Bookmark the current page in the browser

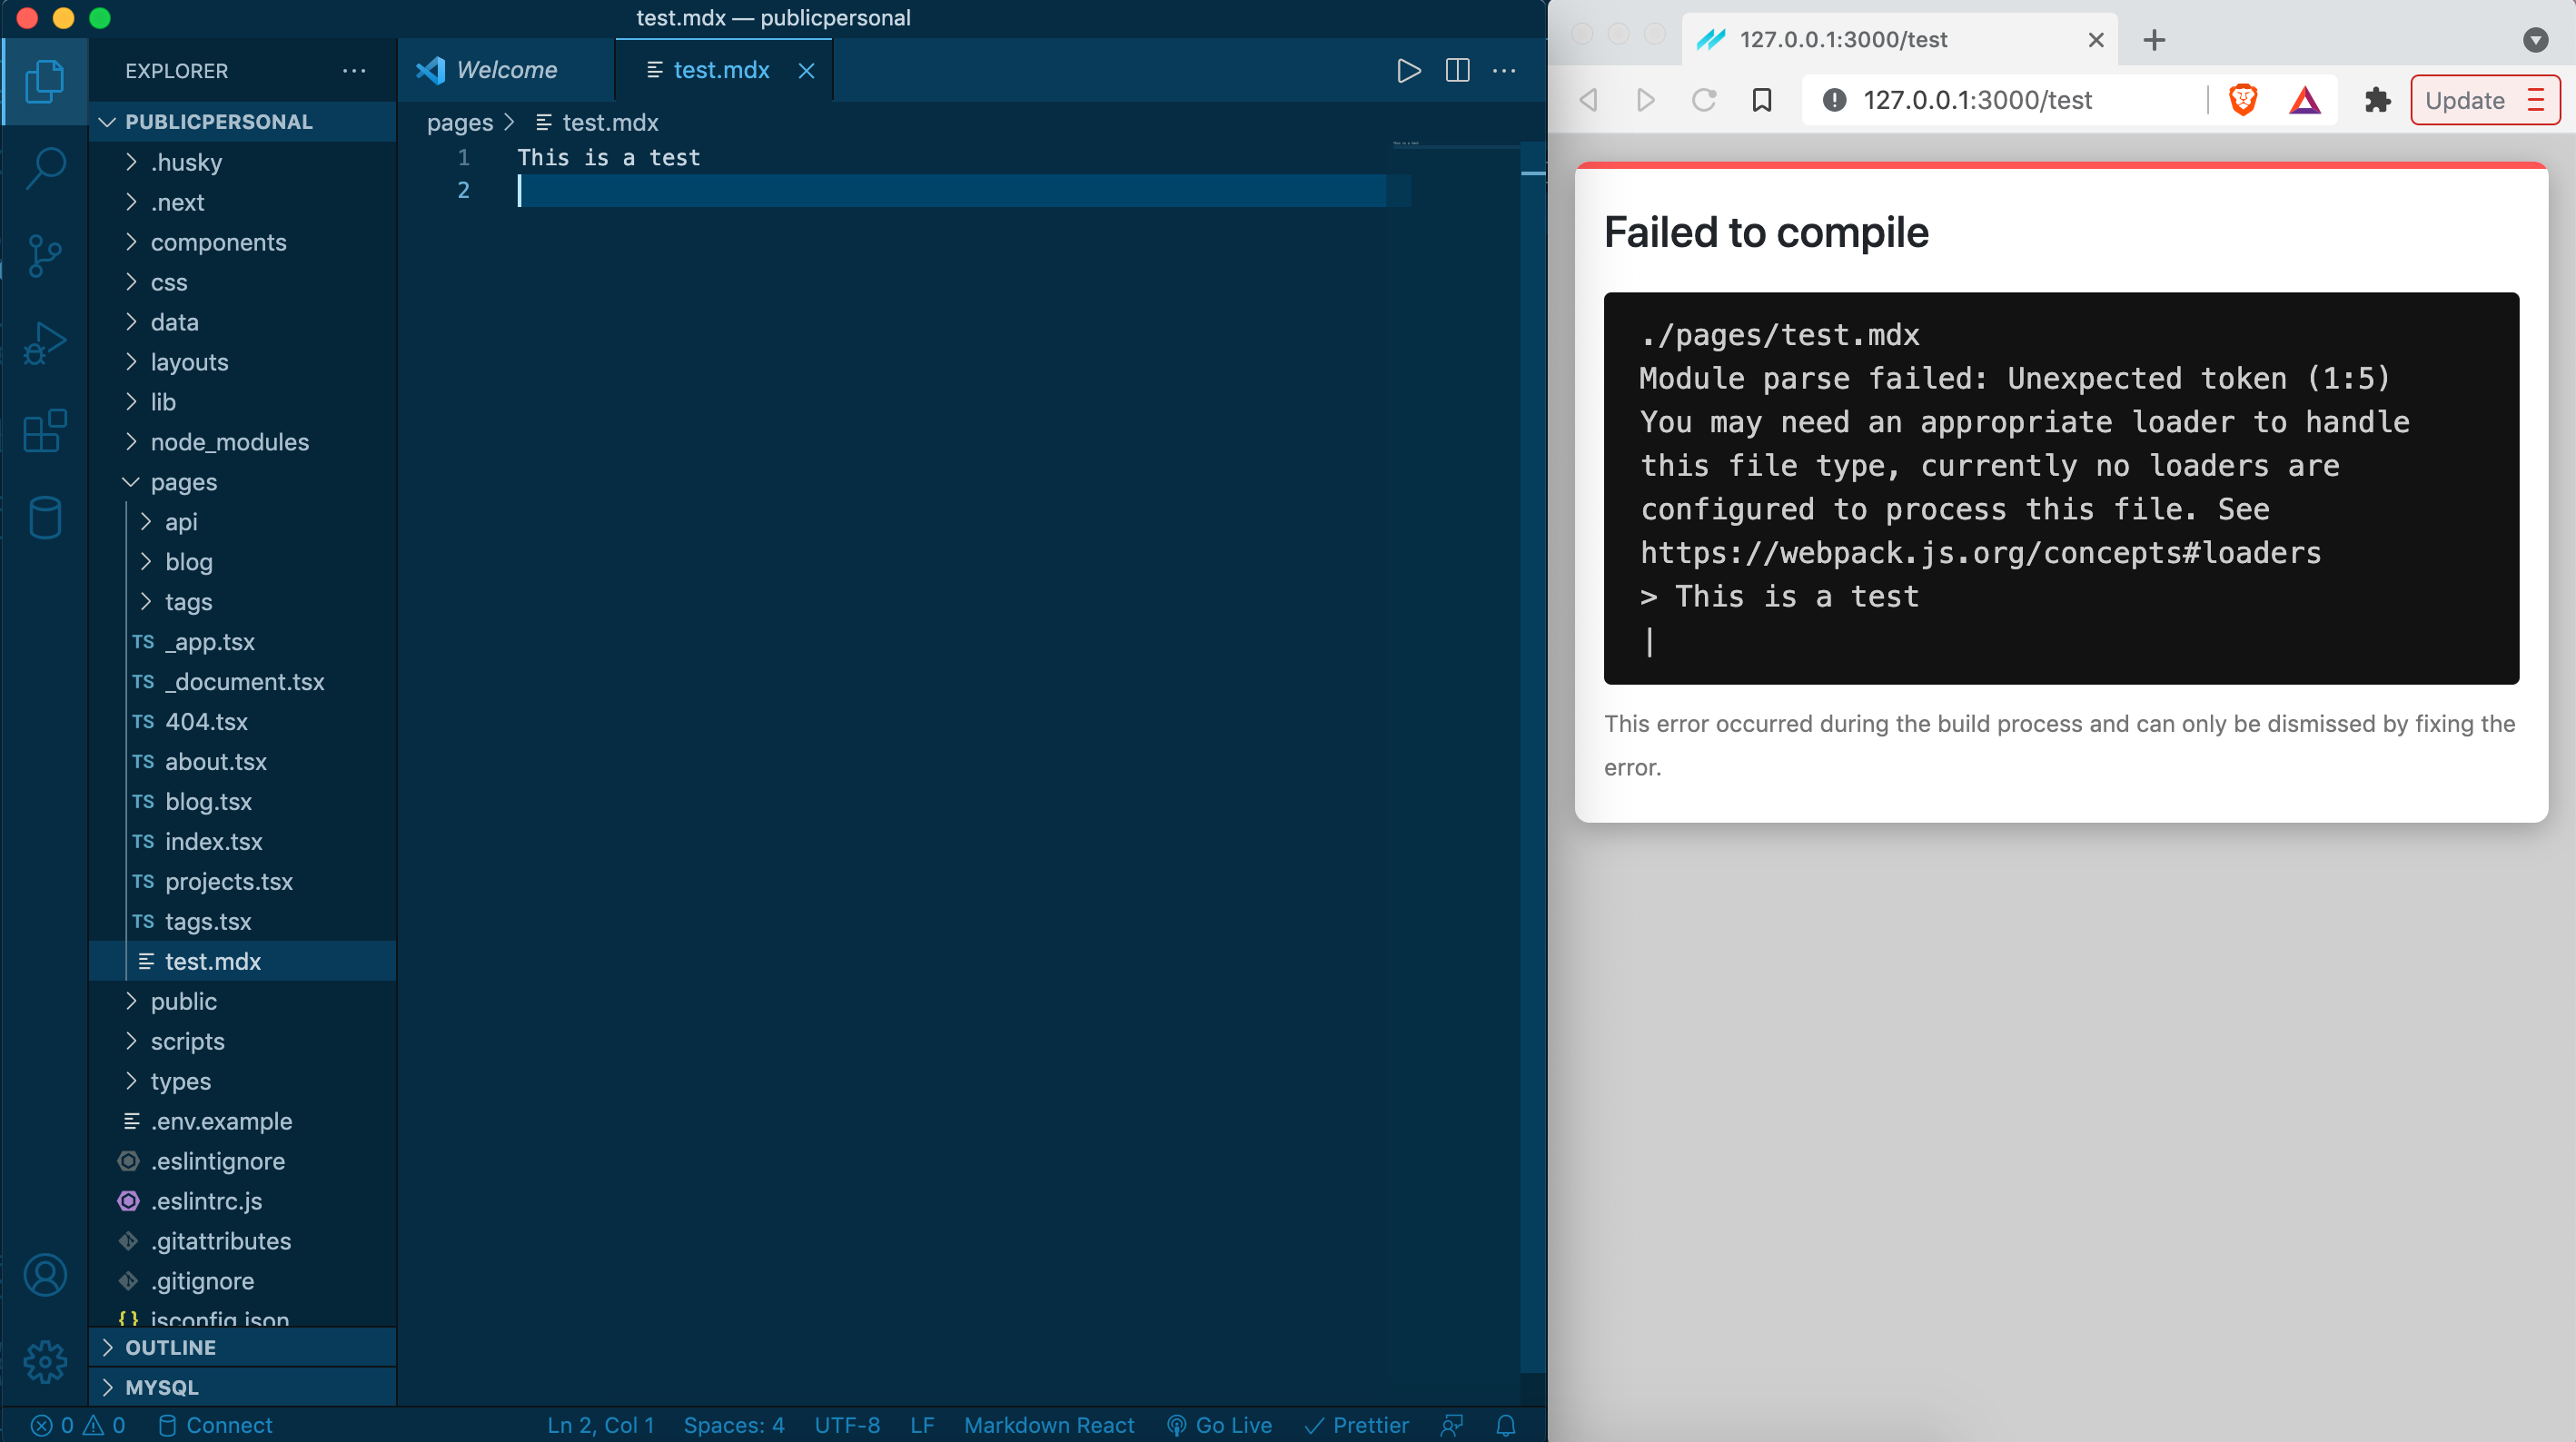(1762, 100)
